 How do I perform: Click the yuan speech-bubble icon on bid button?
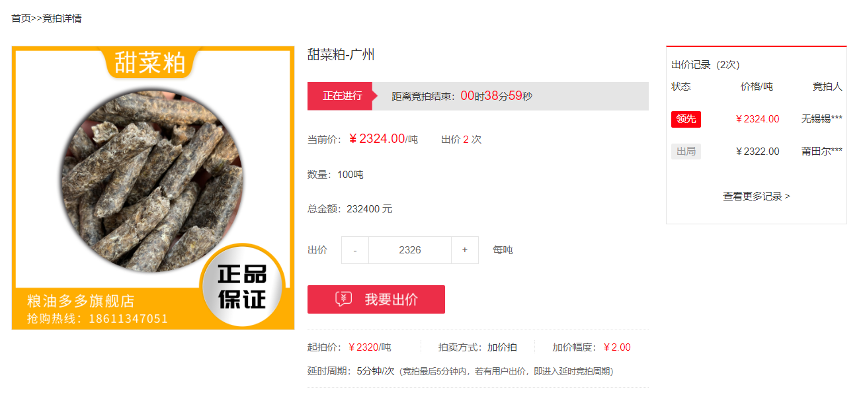[x=343, y=299]
